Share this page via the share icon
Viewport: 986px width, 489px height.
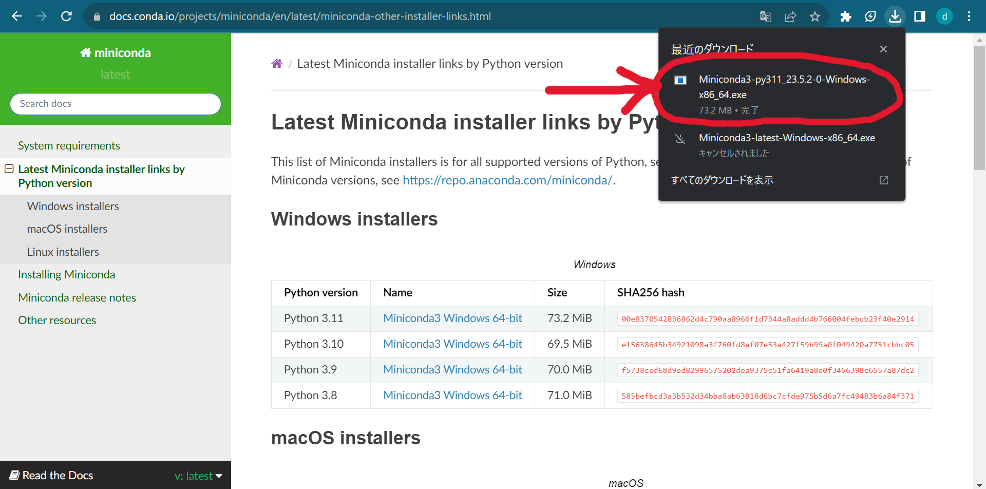790,16
